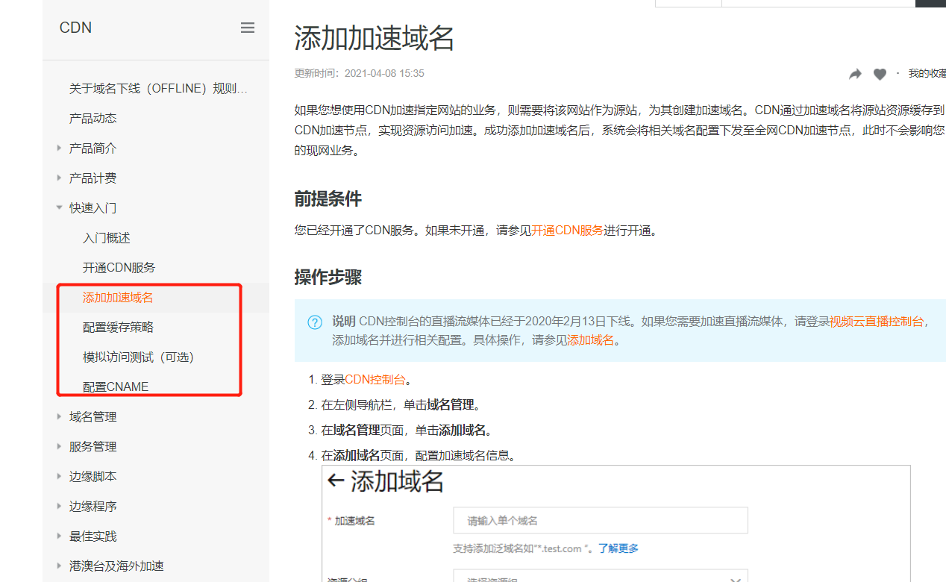Favorite the page using the heart icon
Viewport: 946px width, 582px height.
click(880, 74)
